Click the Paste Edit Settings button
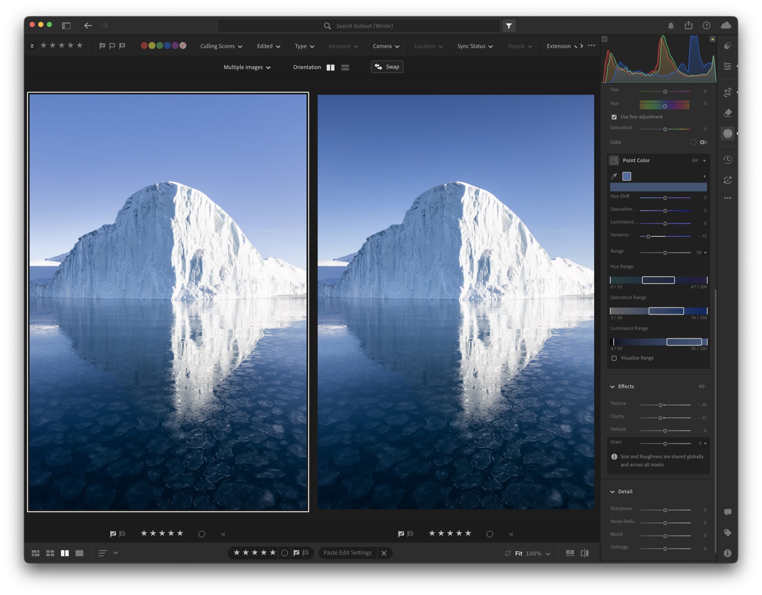Image resolution: width=762 pixels, height=595 pixels. (347, 553)
